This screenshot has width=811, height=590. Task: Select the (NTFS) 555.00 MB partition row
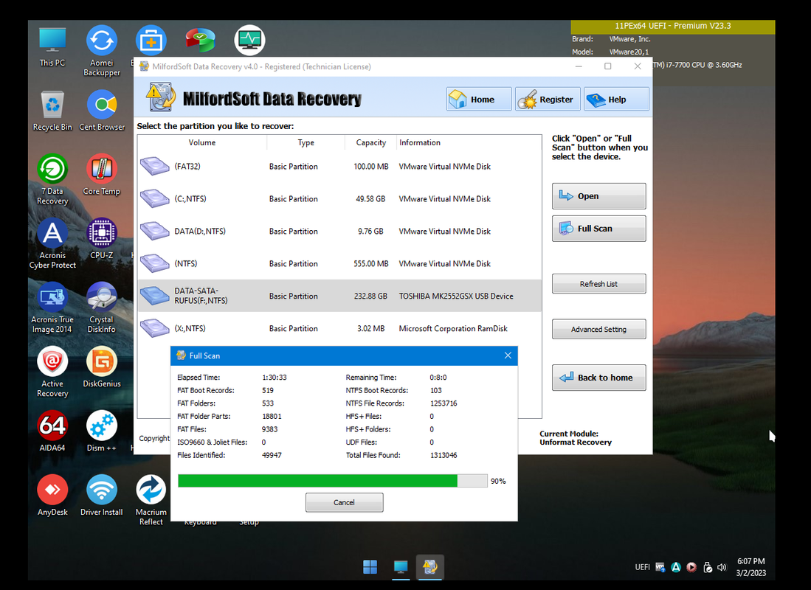coord(339,264)
